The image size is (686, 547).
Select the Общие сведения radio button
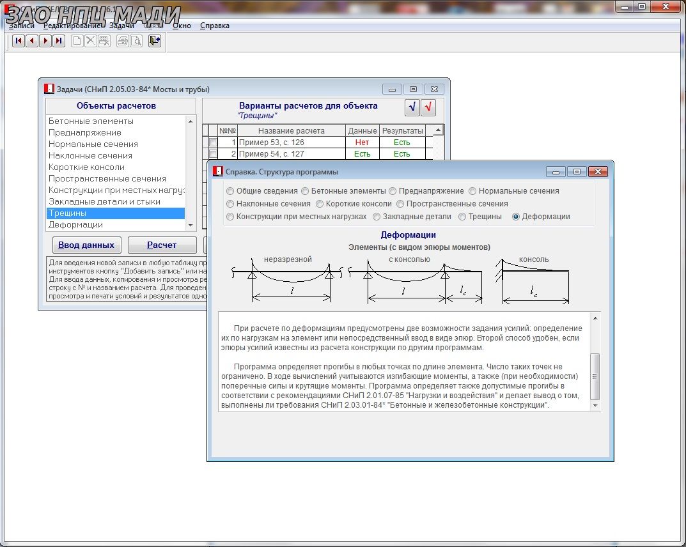tap(230, 191)
